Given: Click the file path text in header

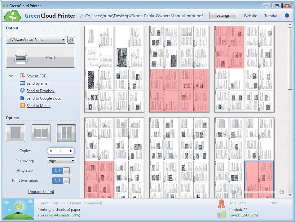Looking at the screenshot, I should (144, 16).
